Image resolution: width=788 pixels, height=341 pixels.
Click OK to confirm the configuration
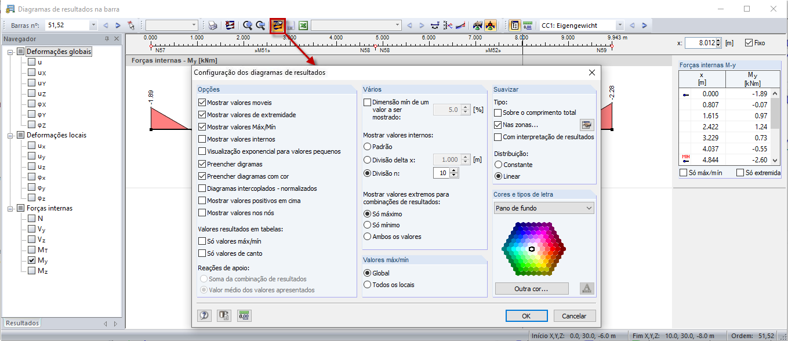point(526,315)
